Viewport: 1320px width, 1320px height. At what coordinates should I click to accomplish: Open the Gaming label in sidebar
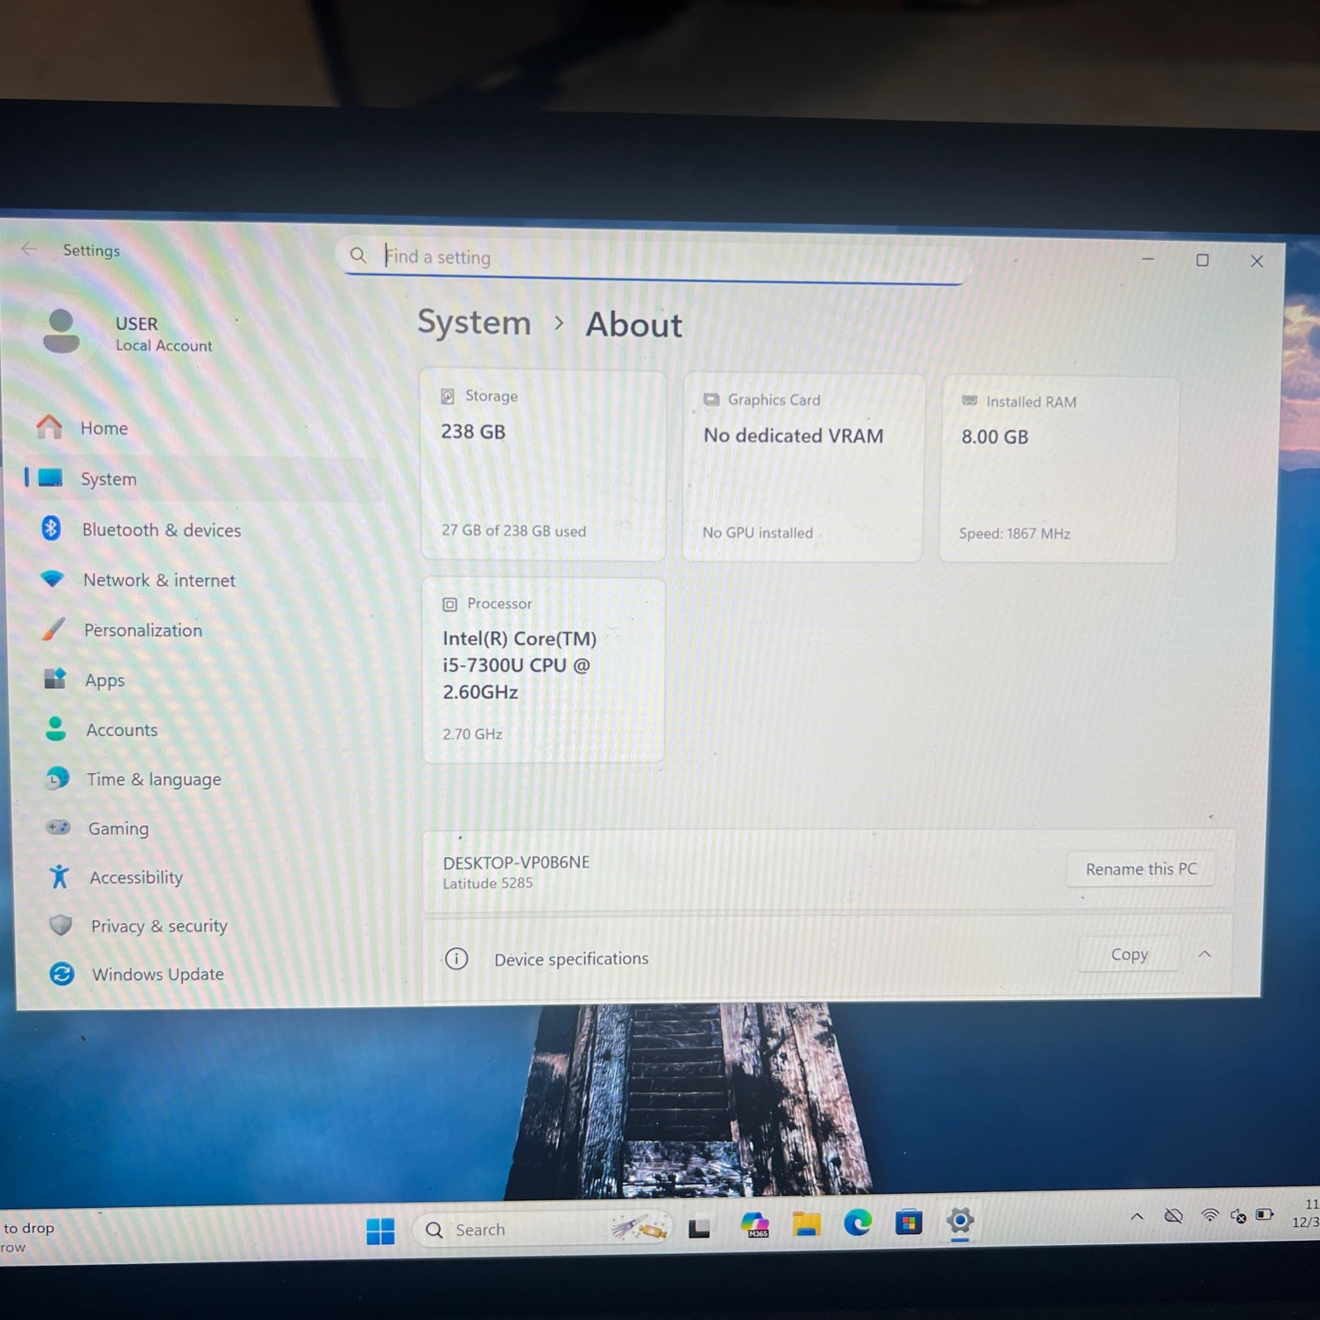click(119, 828)
